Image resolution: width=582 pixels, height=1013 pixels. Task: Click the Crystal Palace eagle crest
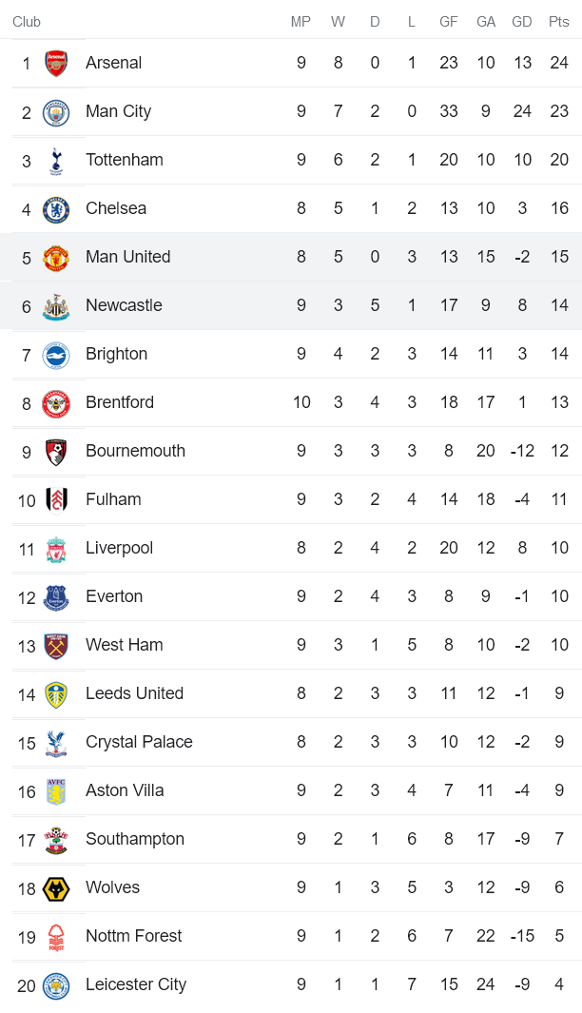[56, 742]
